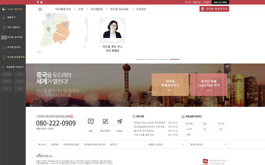Expand the 관계 사이트 dropdown
This screenshot has width=265, height=165.
coord(208,144)
